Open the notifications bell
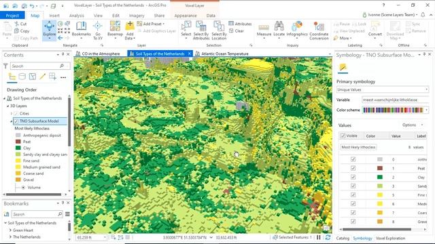Image resolution: width=435 pixels, height=244 pixels. tap(423, 15)
